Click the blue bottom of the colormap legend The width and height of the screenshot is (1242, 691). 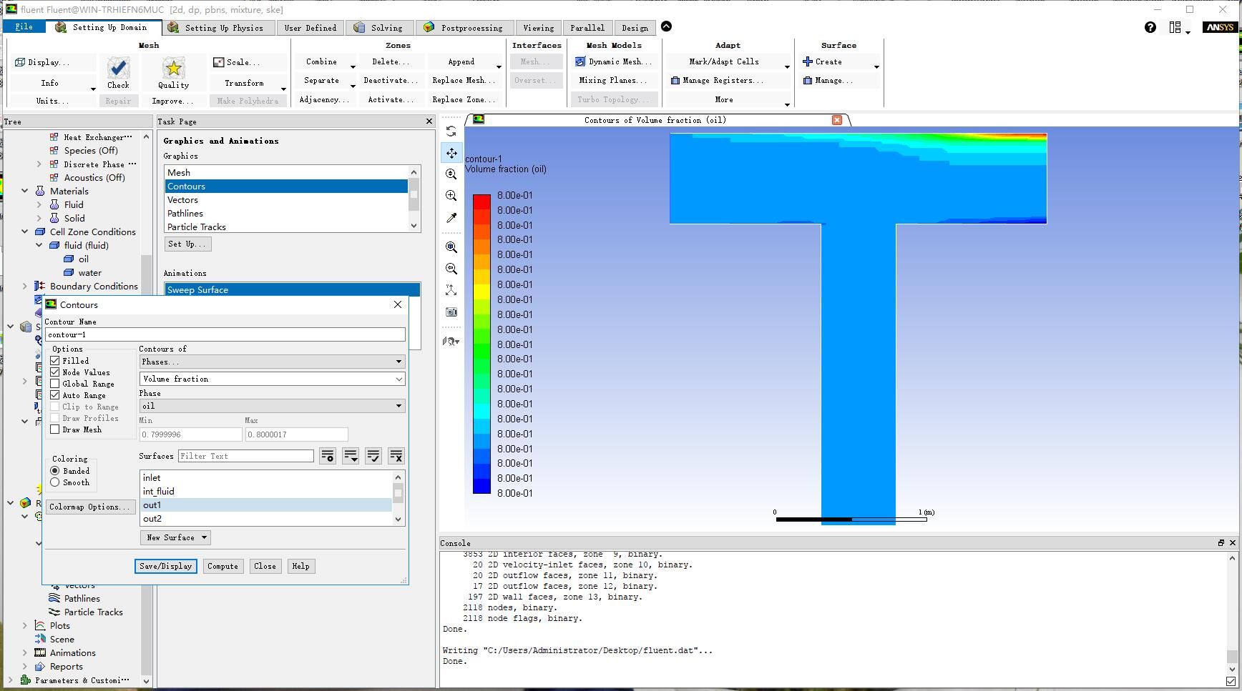click(x=481, y=485)
